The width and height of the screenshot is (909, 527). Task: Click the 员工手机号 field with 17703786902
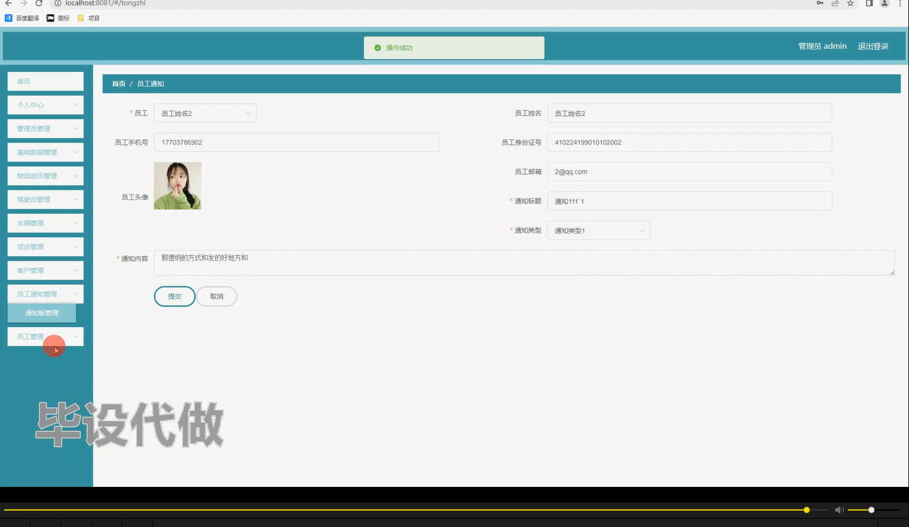point(296,143)
